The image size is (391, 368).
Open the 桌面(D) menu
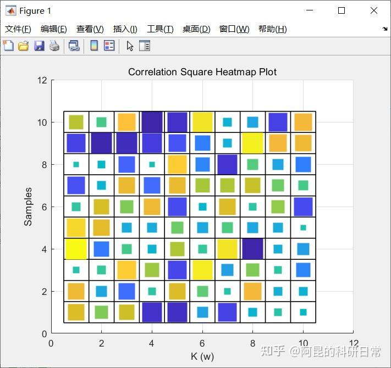[196, 29]
